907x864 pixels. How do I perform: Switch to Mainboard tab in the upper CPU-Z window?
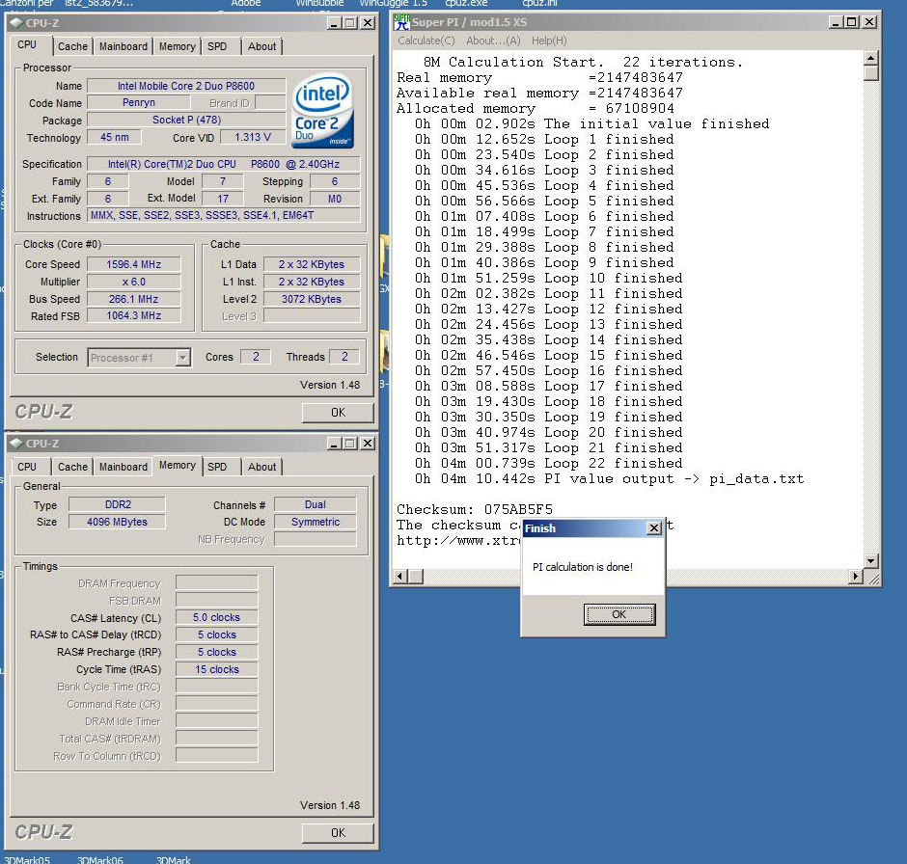click(x=124, y=46)
